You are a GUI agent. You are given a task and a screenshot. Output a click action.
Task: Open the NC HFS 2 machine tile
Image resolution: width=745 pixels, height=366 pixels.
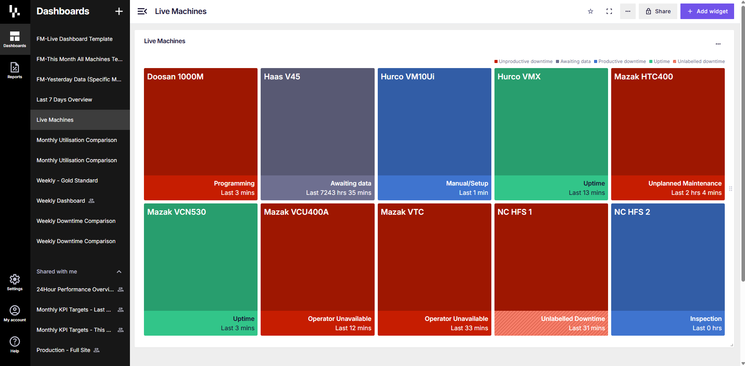[x=668, y=270]
